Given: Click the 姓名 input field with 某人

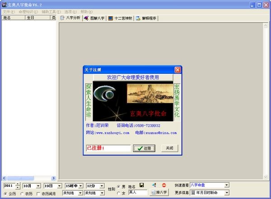Looking at the screenshot, I should tap(138, 192).
